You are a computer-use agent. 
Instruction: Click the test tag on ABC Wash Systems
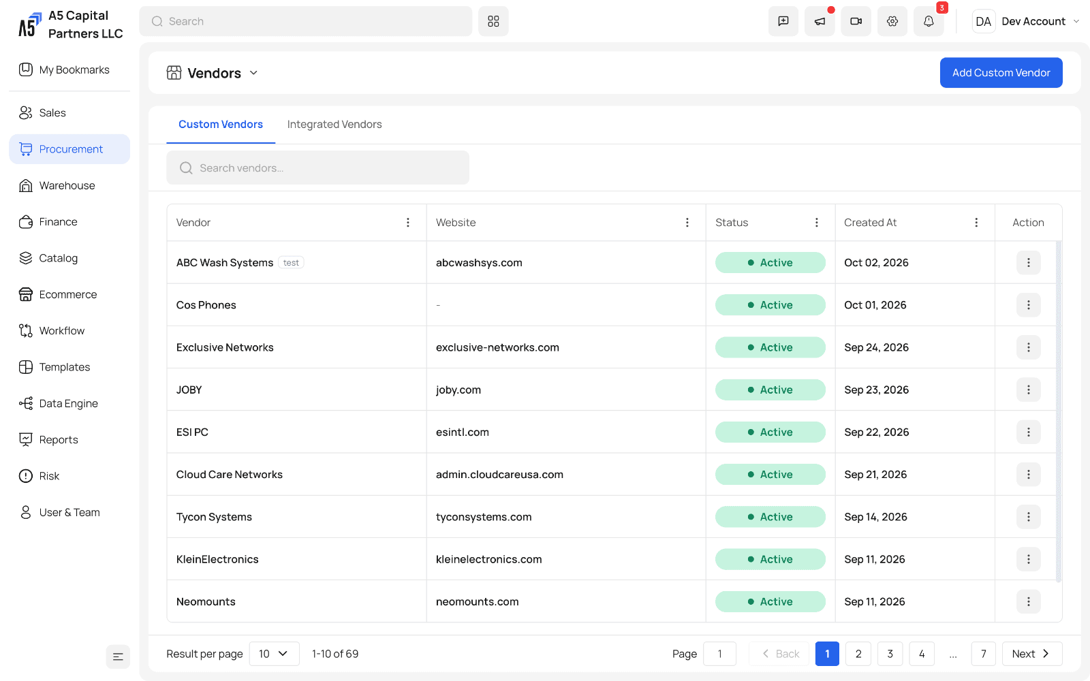pos(291,263)
